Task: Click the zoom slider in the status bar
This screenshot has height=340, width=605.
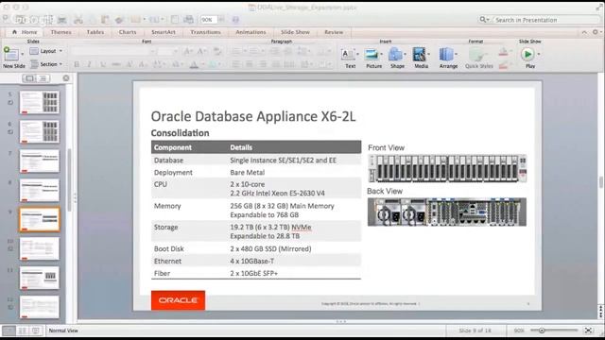Action: (554, 331)
